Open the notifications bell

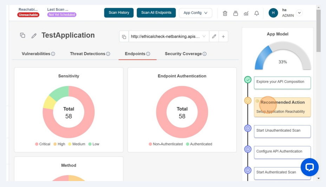click(256, 13)
